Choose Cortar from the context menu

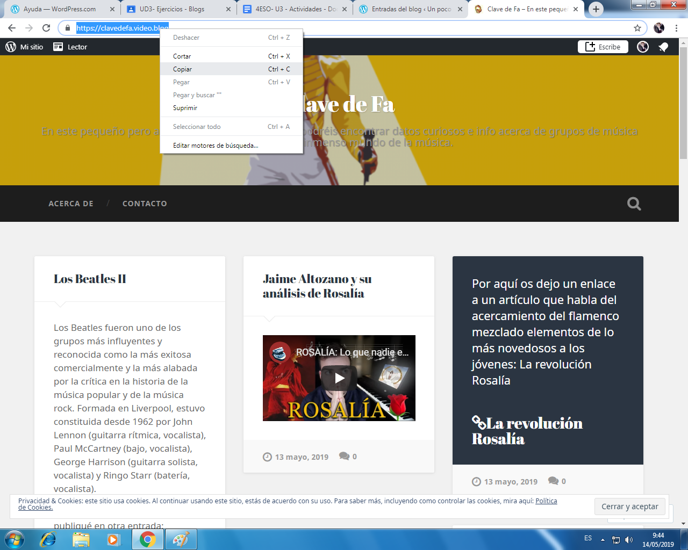tap(182, 56)
